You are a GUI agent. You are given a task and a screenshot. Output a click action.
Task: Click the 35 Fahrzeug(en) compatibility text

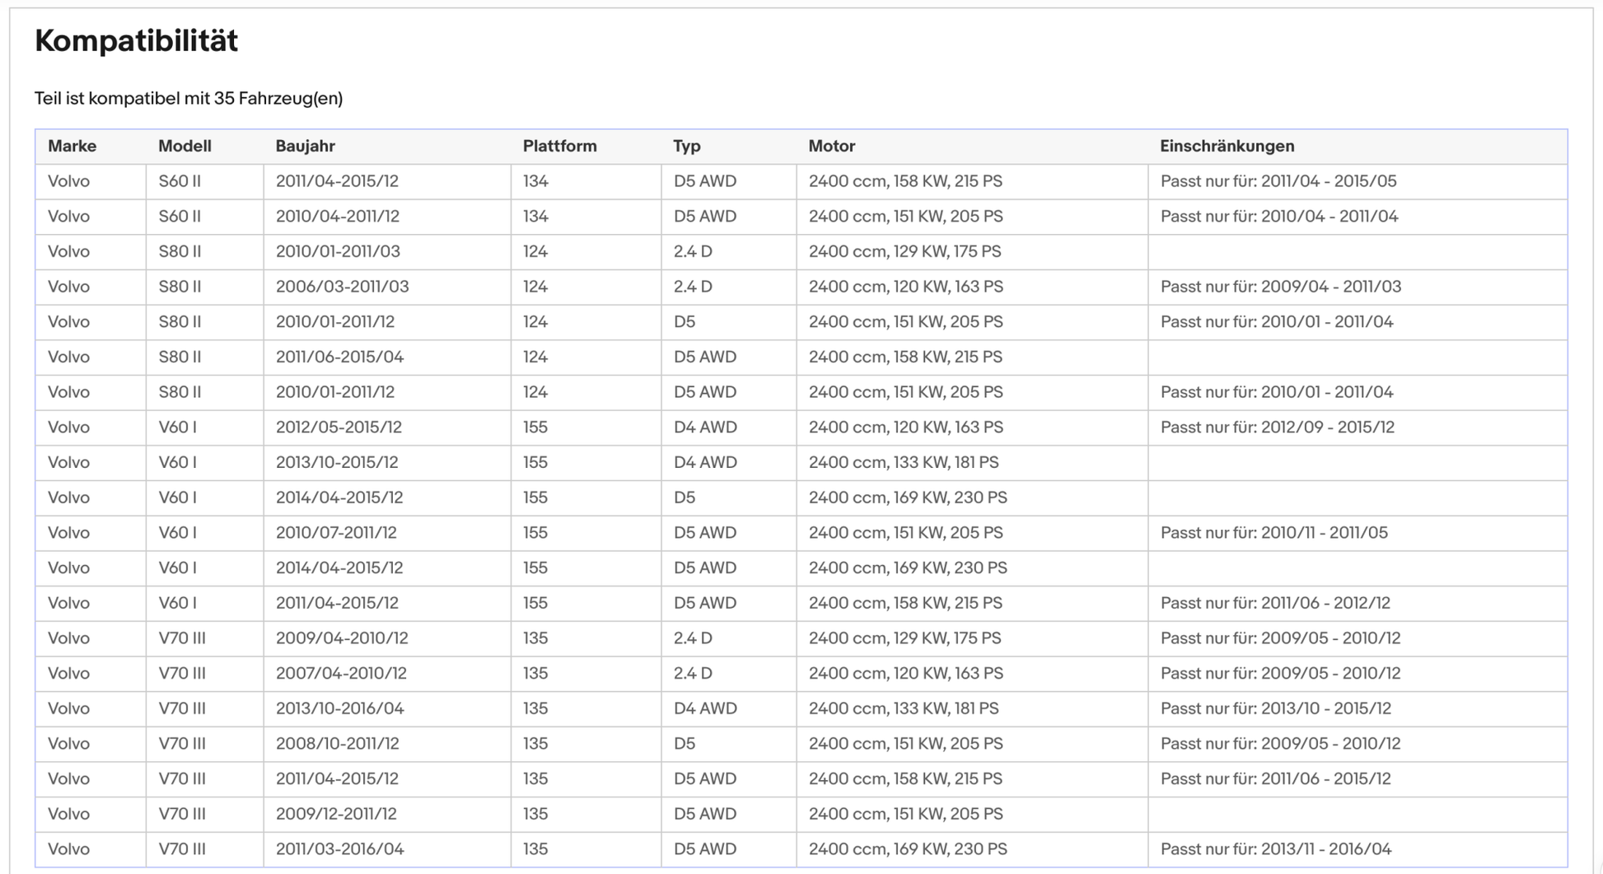click(x=278, y=98)
